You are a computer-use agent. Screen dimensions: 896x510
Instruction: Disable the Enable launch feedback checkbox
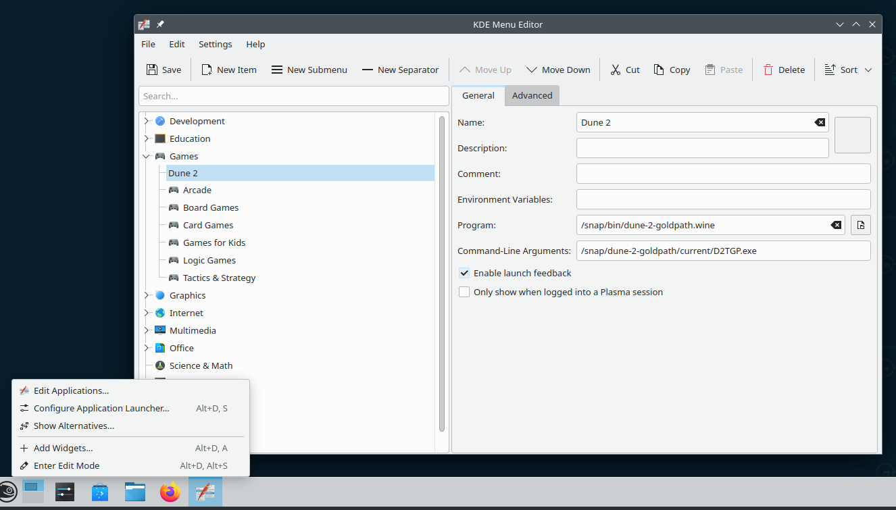(x=464, y=273)
